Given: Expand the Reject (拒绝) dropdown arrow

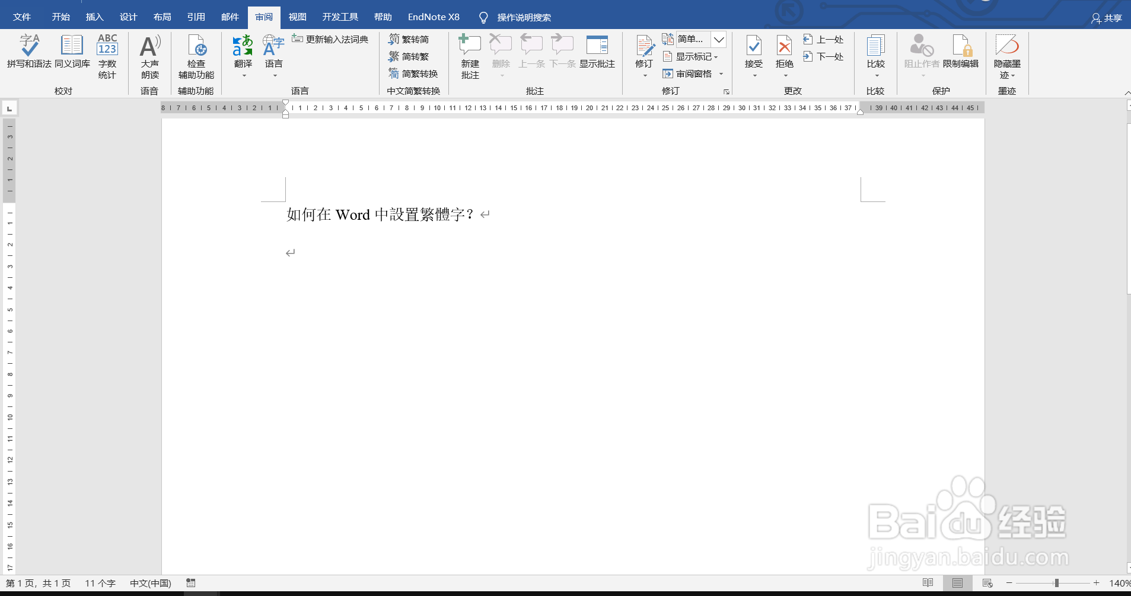Looking at the screenshot, I should click(785, 76).
